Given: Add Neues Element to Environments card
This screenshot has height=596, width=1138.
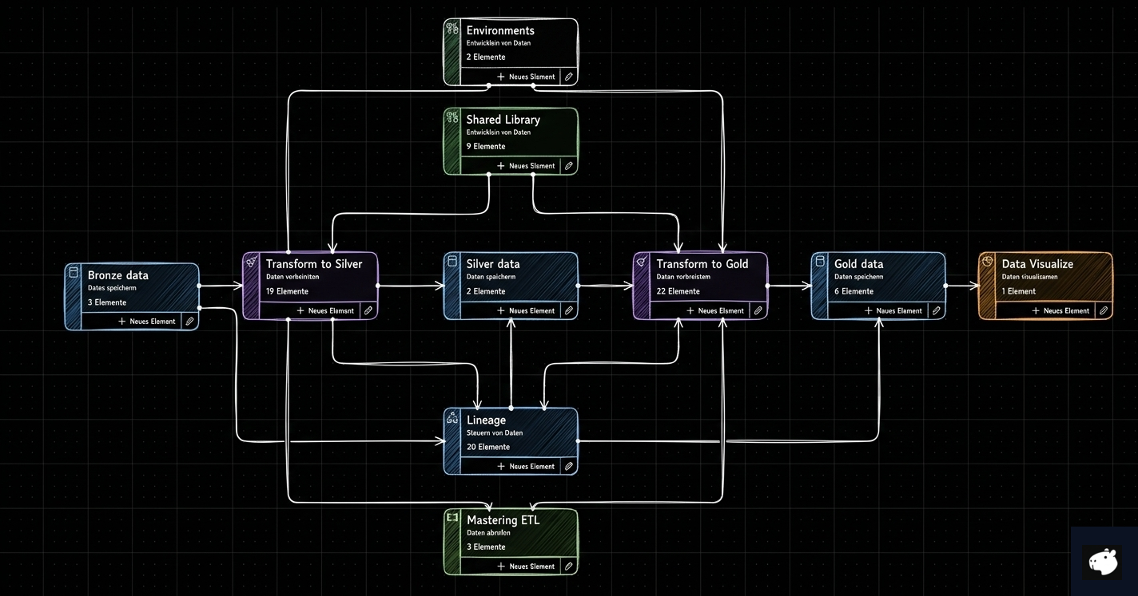Looking at the screenshot, I should coord(526,77).
